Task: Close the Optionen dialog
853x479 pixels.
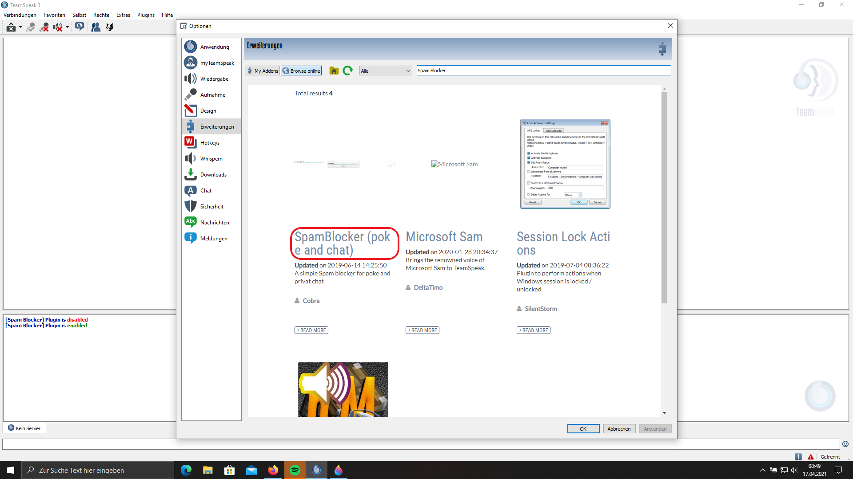Action: [x=670, y=26]
